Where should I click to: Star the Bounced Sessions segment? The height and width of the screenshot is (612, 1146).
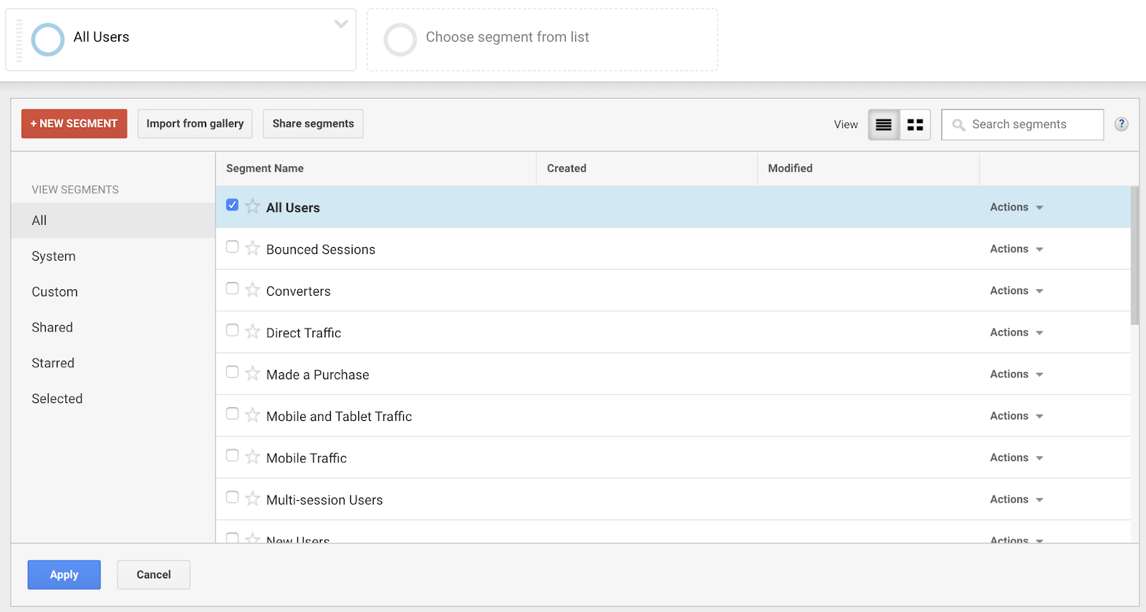[x=252, y=248]
